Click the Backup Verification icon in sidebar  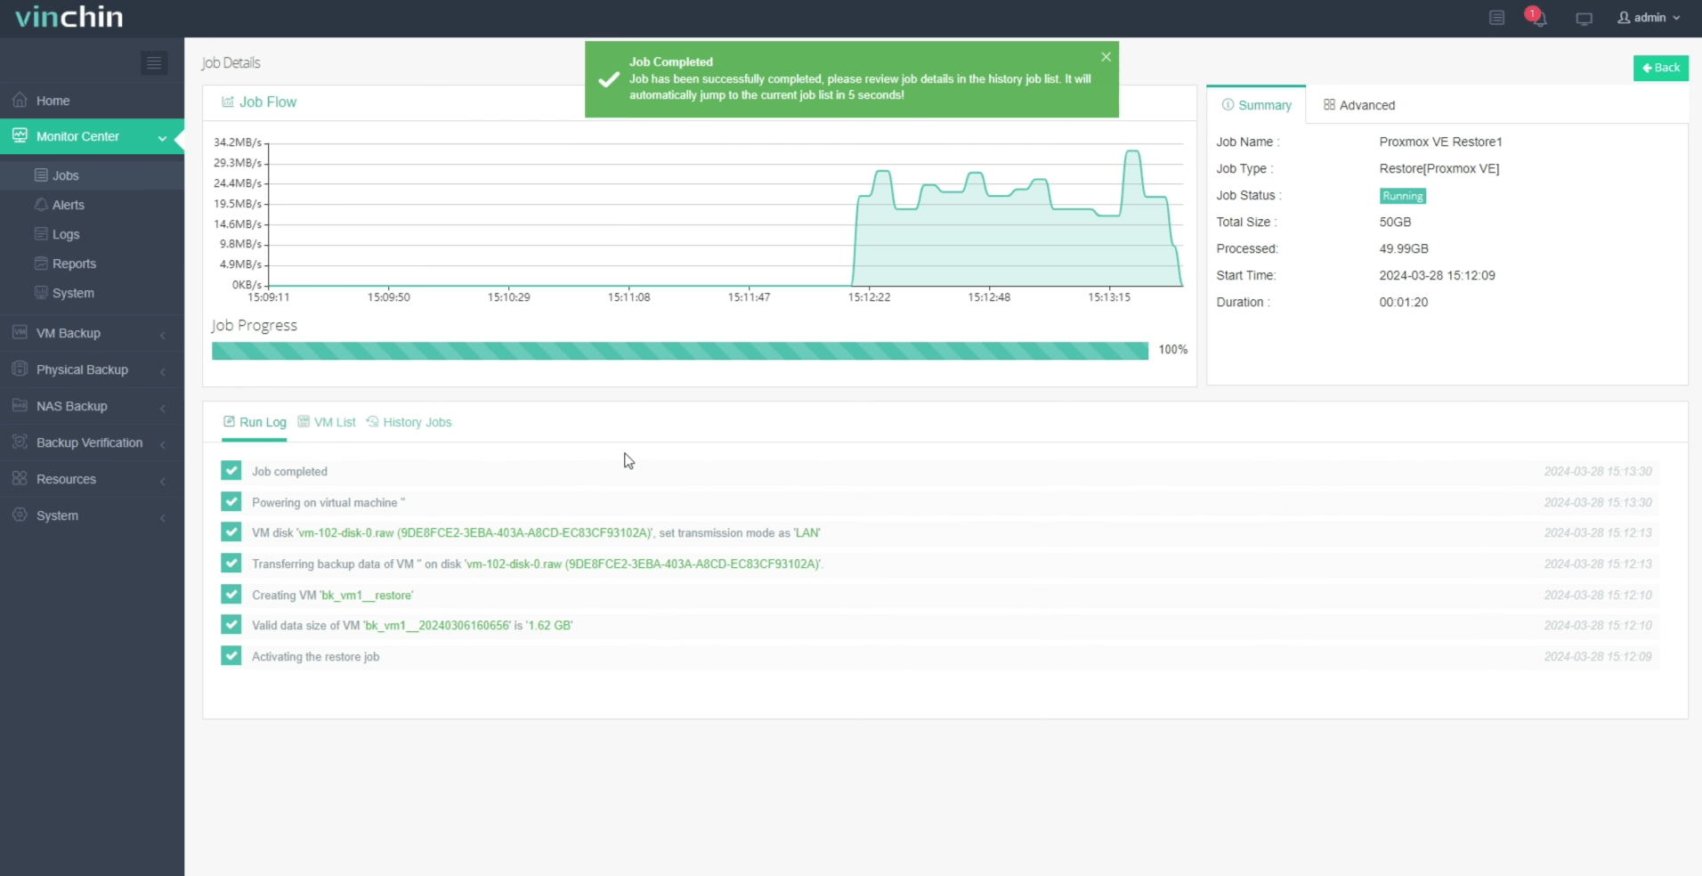click(x=20, y=442)
